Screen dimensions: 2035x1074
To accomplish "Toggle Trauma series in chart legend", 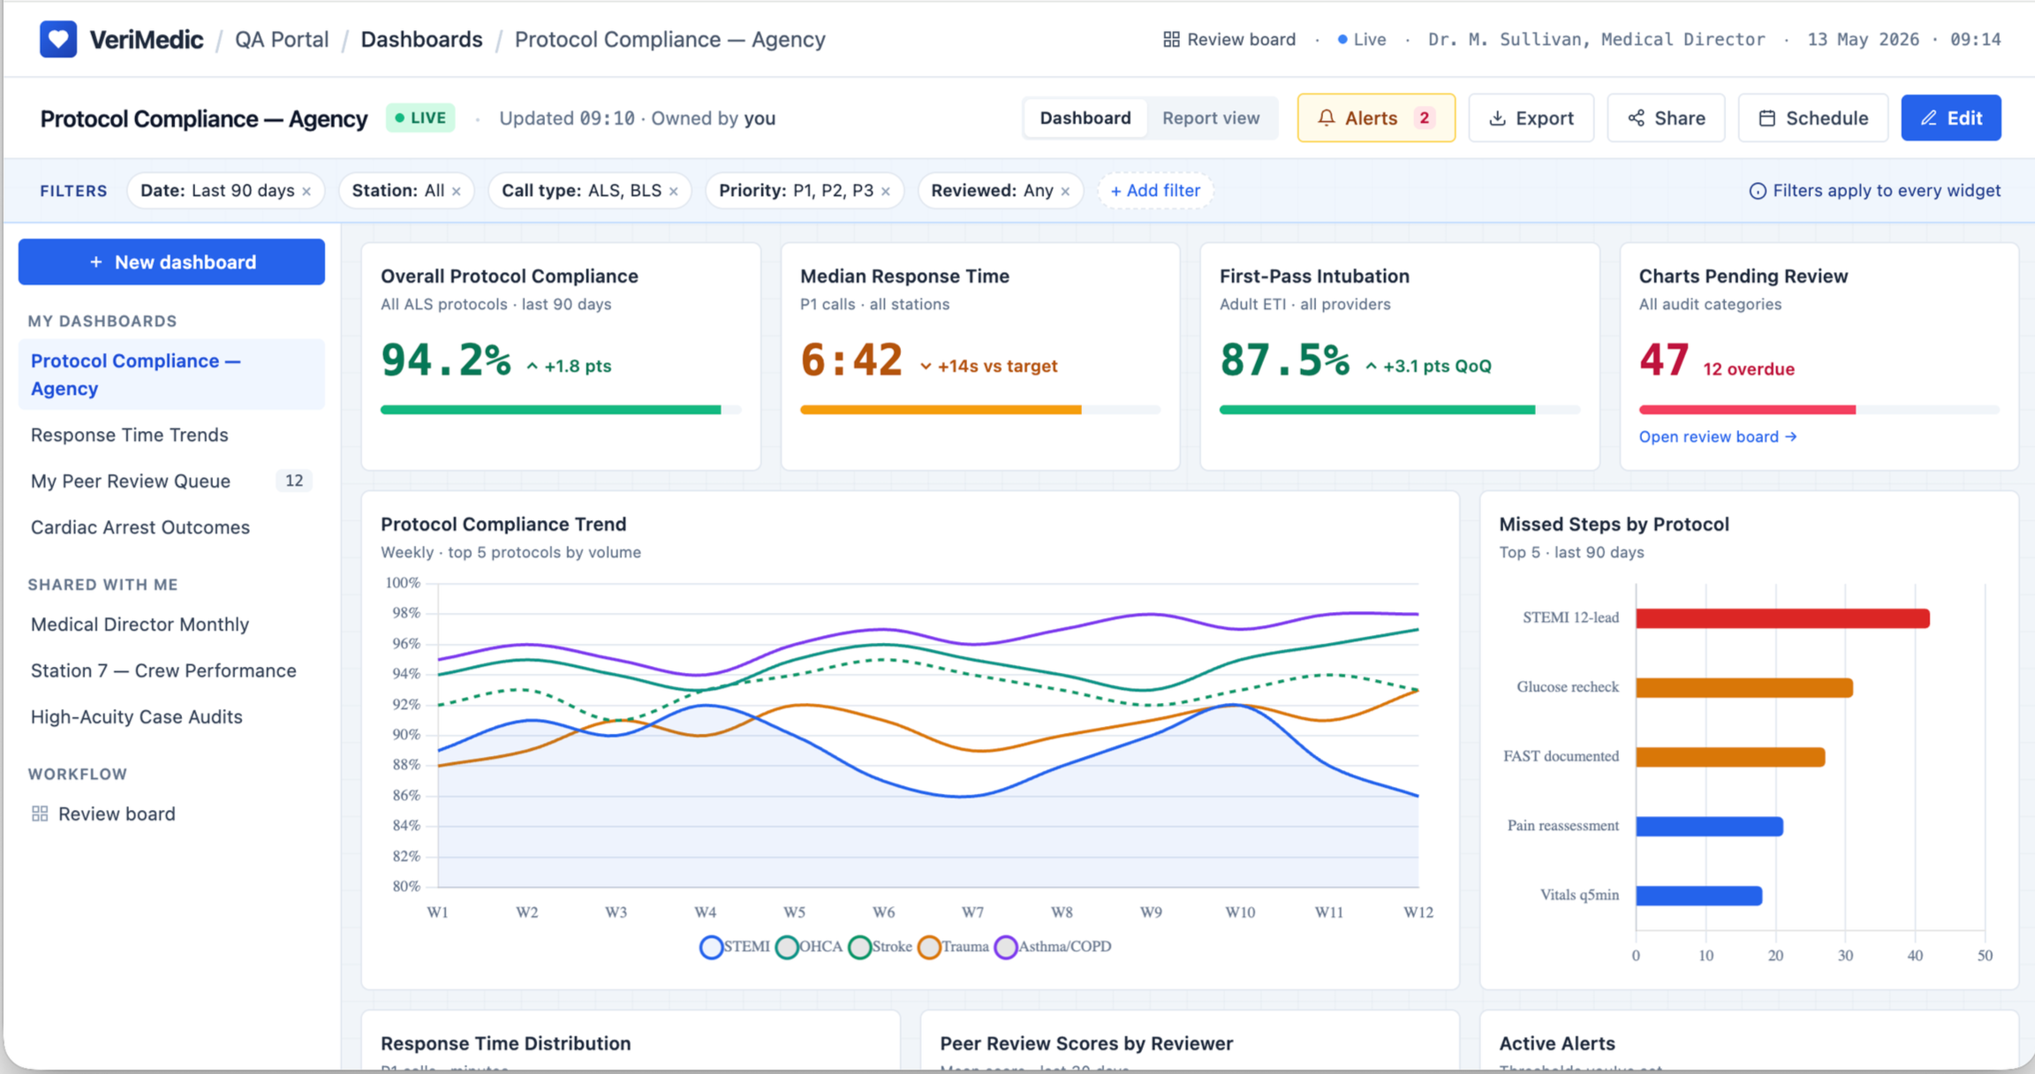I will coord(953,947).
